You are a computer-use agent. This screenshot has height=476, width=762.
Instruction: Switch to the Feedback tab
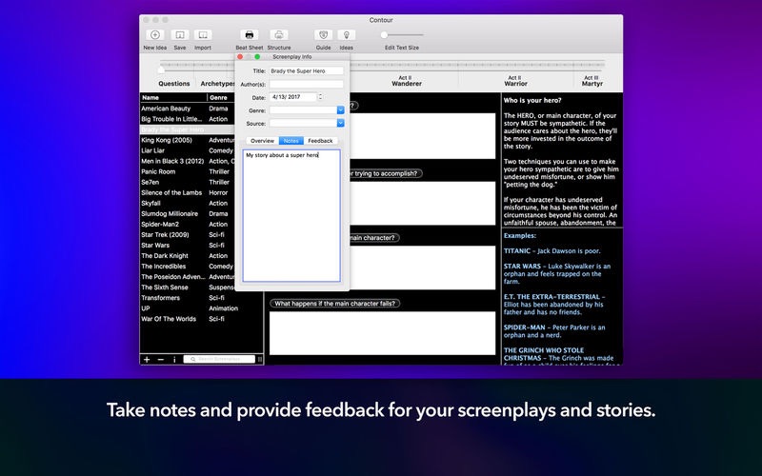[x=320, y=141]
